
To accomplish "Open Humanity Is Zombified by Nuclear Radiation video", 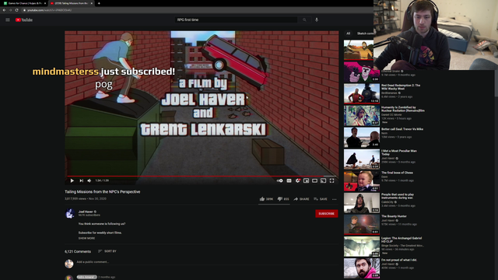I will [362, 116].
